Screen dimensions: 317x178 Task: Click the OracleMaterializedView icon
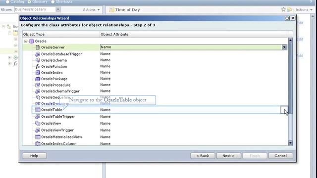click(x=38, y=137)
